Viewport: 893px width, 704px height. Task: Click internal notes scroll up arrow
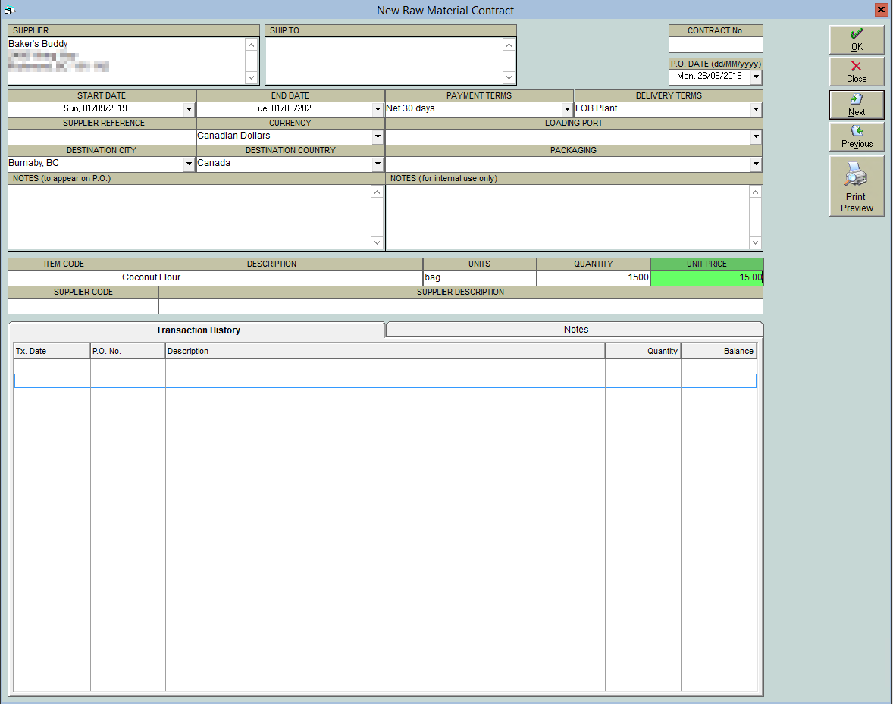pos(755,192)
